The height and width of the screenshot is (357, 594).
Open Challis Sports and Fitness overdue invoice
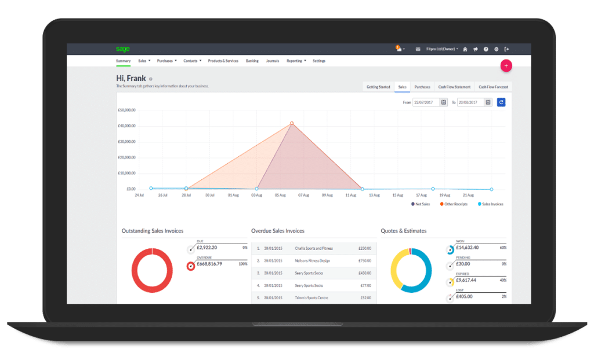(x=314, y=248)
